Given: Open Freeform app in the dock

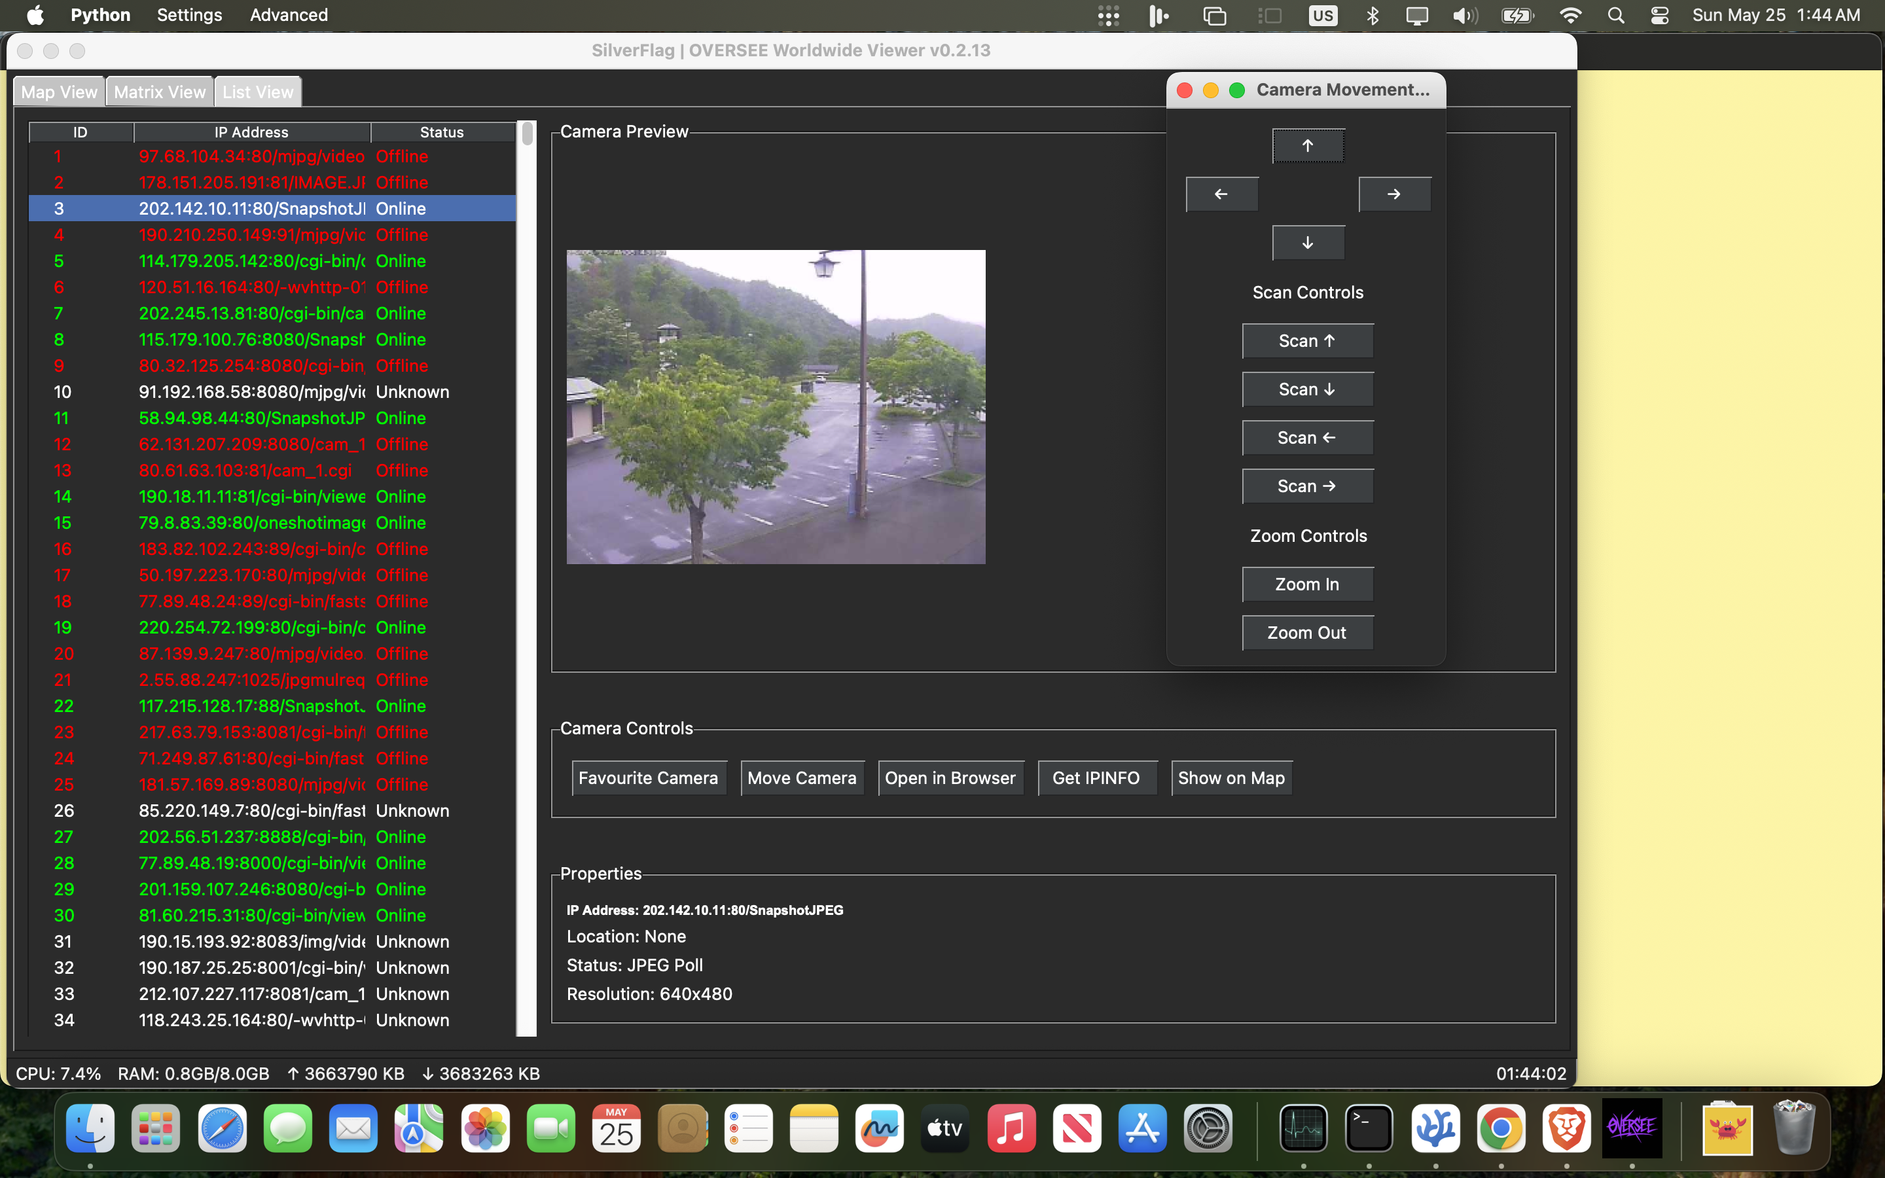Looking at the screenshot, I should pos(880,1128).
